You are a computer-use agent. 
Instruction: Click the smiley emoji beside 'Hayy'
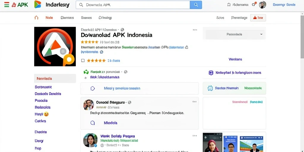(x=46, y=114)
